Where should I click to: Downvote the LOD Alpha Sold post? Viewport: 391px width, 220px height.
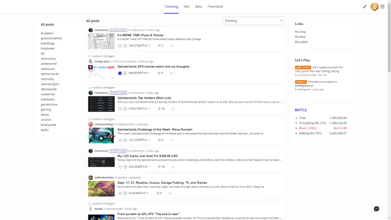(125, 167)
